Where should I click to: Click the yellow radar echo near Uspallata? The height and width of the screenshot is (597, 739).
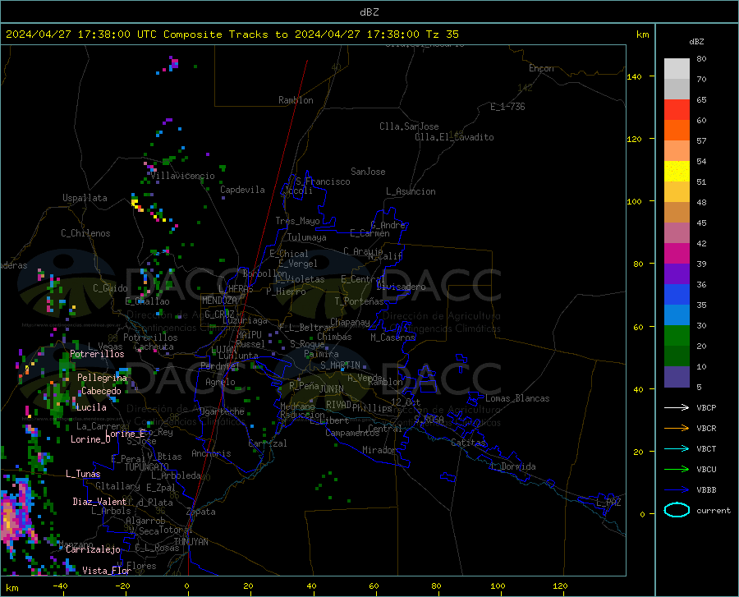click(x=136, y=204)
